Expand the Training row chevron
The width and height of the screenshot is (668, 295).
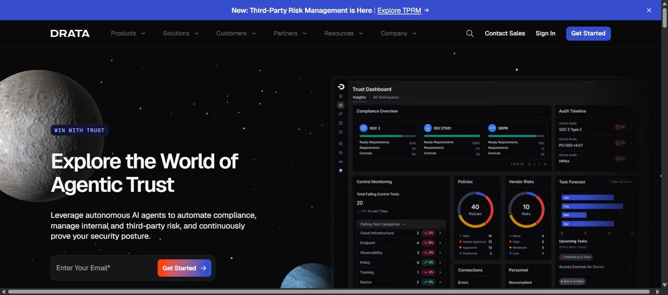tap(440, 272)
